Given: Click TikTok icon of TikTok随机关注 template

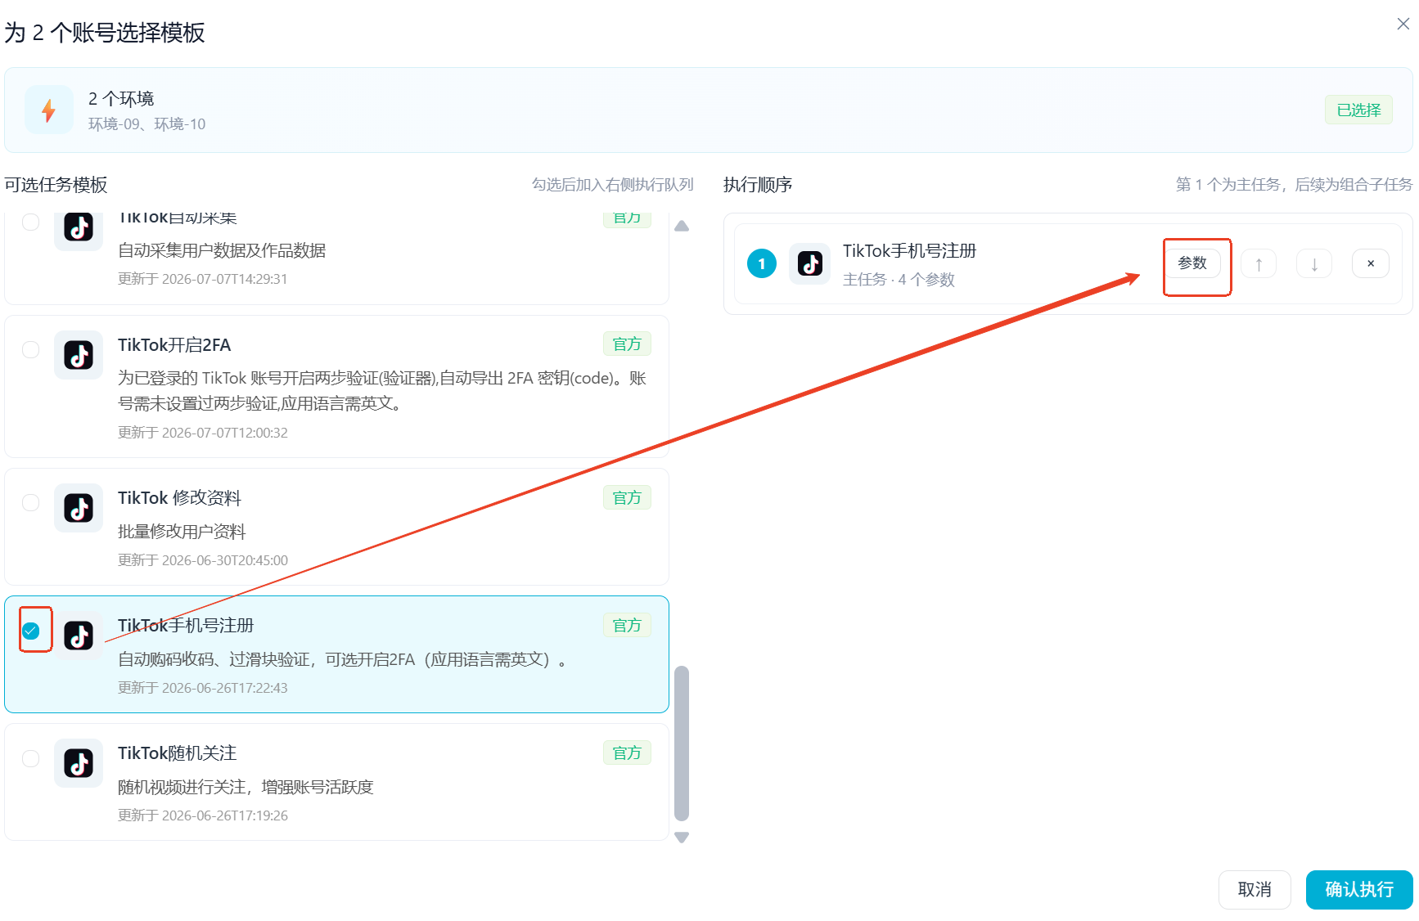Looking at the screenshot, I should [x=79, y=763].
